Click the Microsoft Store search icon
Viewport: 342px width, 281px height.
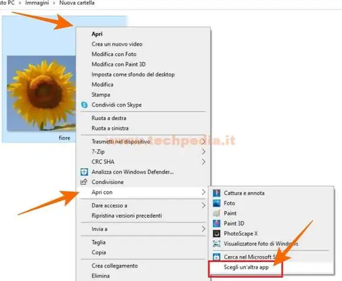pos(216,257)
